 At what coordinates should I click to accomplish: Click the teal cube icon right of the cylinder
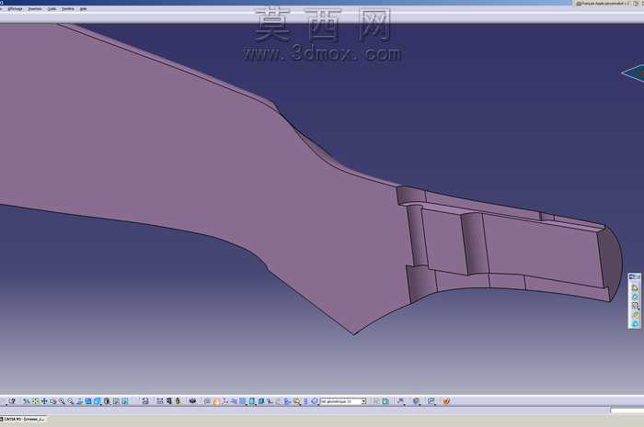click(x=260, y=401)
